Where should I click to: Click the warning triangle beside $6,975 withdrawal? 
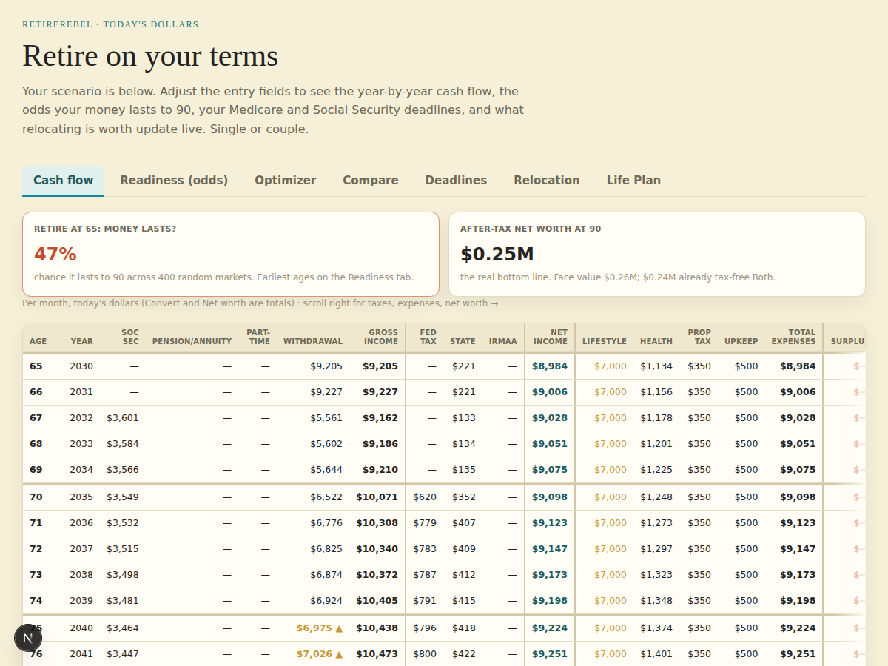click(x=339, y=628)
